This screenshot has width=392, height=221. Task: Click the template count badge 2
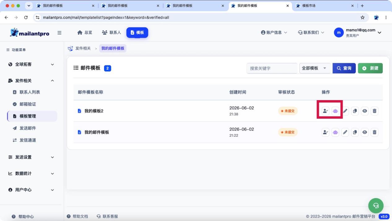(108, 69)
